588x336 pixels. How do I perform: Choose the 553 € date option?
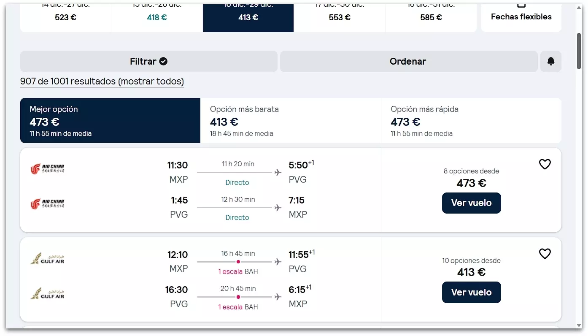pos(340,17)
